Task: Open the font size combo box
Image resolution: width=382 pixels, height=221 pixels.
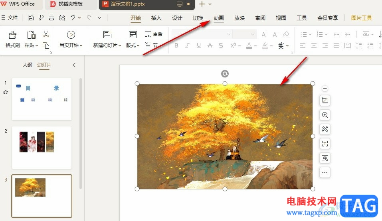Action: (245, 34)
